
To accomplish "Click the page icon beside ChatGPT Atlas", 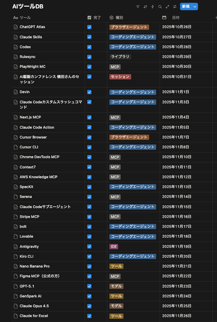I will [x=15, y=27].
